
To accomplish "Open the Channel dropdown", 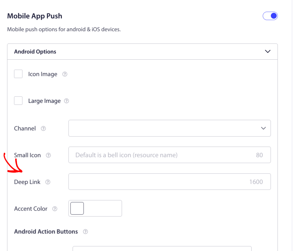I will tap(169, 128).
